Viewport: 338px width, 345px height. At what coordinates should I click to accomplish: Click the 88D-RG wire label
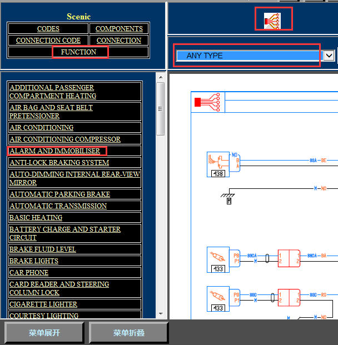point(318,295)
